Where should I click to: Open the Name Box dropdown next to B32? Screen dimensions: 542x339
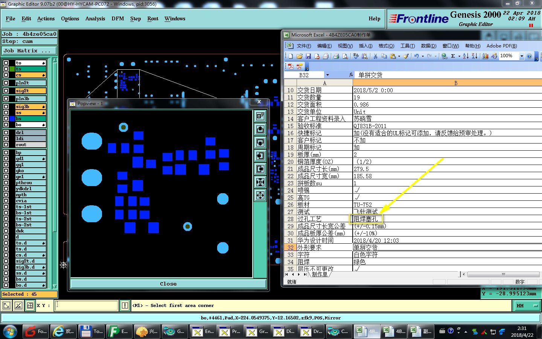pos(327,75)
